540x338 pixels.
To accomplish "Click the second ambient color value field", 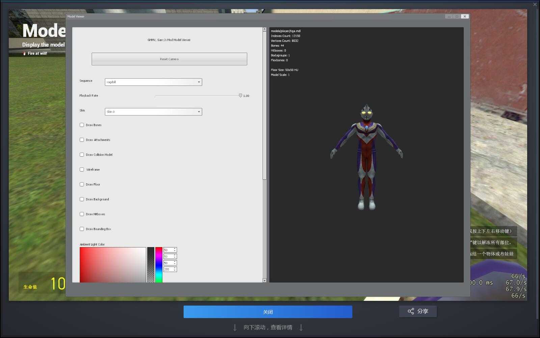I will click(x=168, y=256).
